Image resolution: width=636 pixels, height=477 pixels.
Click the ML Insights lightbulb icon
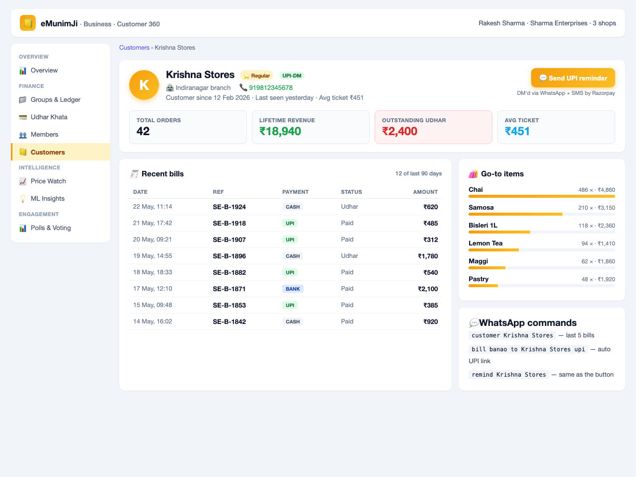23,199
